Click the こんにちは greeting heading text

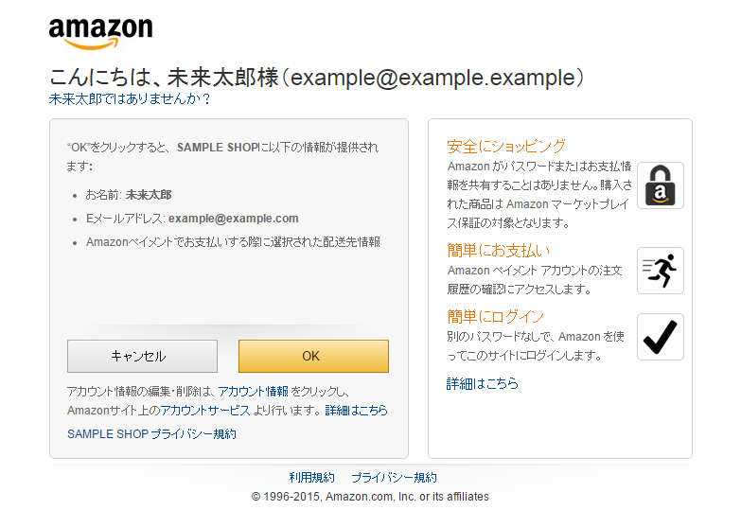[316, 78]
